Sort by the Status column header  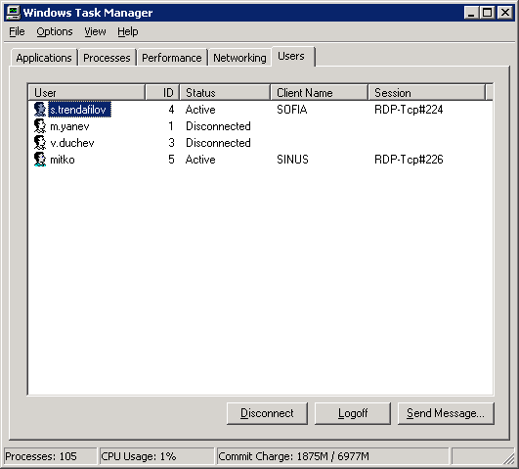225,93
